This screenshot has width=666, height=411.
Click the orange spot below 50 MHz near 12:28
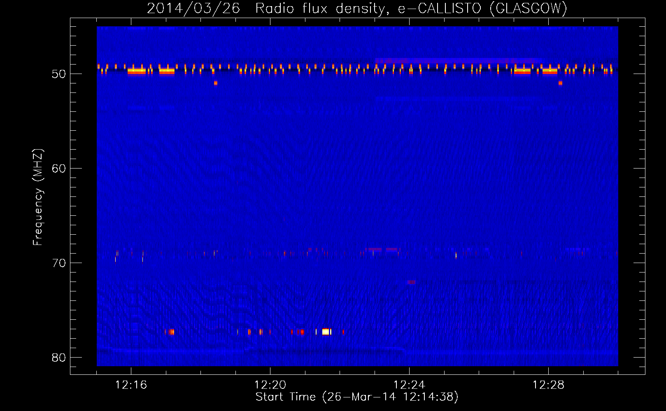[560, 83]
